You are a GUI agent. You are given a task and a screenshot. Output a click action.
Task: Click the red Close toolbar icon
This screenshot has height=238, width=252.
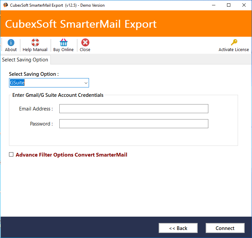pos(85,42)
